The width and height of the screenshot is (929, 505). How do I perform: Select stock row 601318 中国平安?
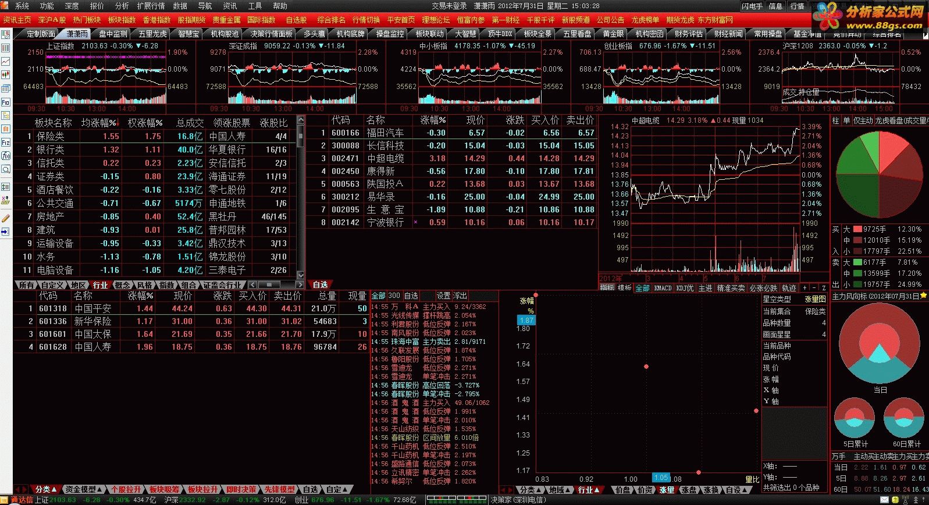pos(191,308)
